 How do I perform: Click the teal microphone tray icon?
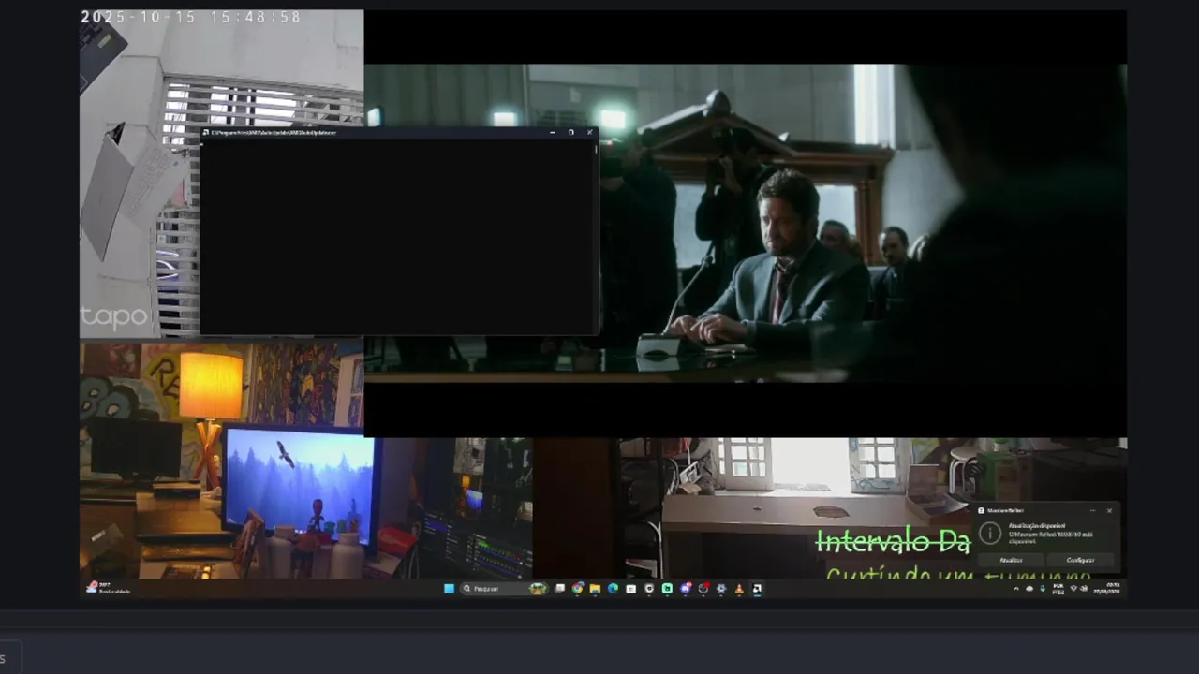coord(1043,589)
